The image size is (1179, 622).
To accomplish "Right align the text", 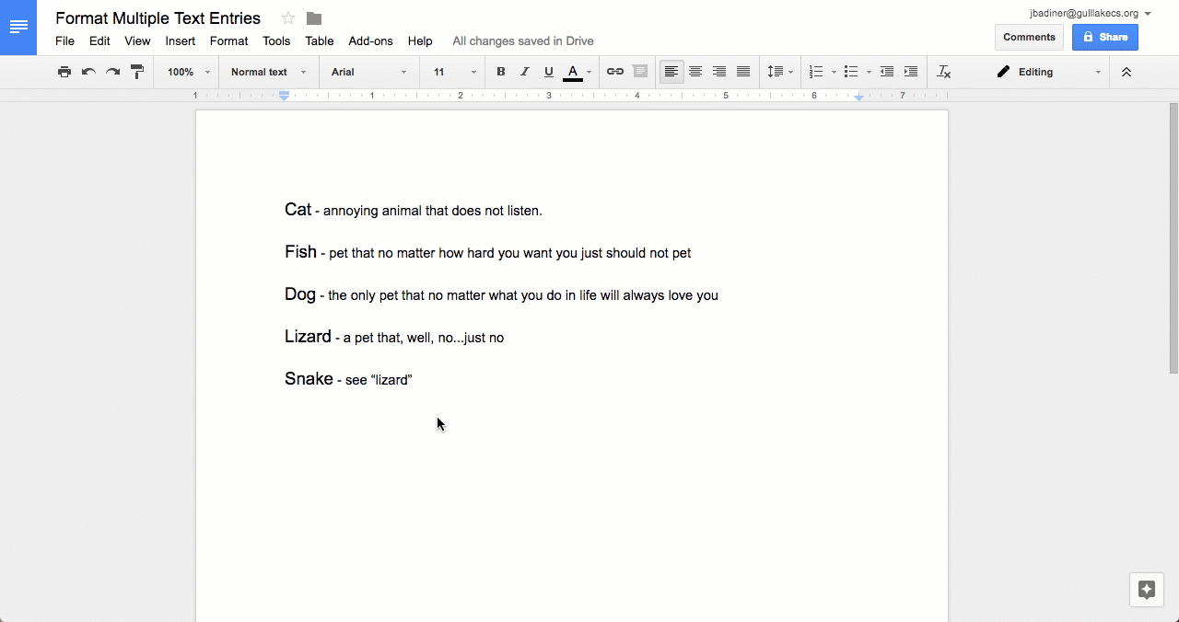I will point(719,72).
